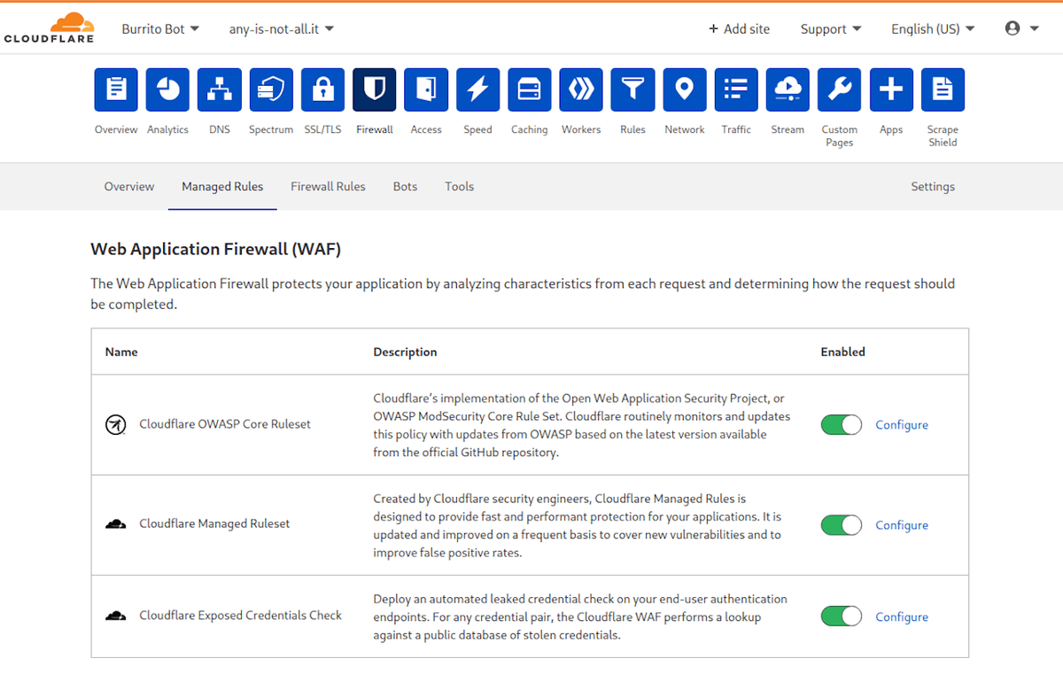Switch to the firewall Overview tab

129,187
